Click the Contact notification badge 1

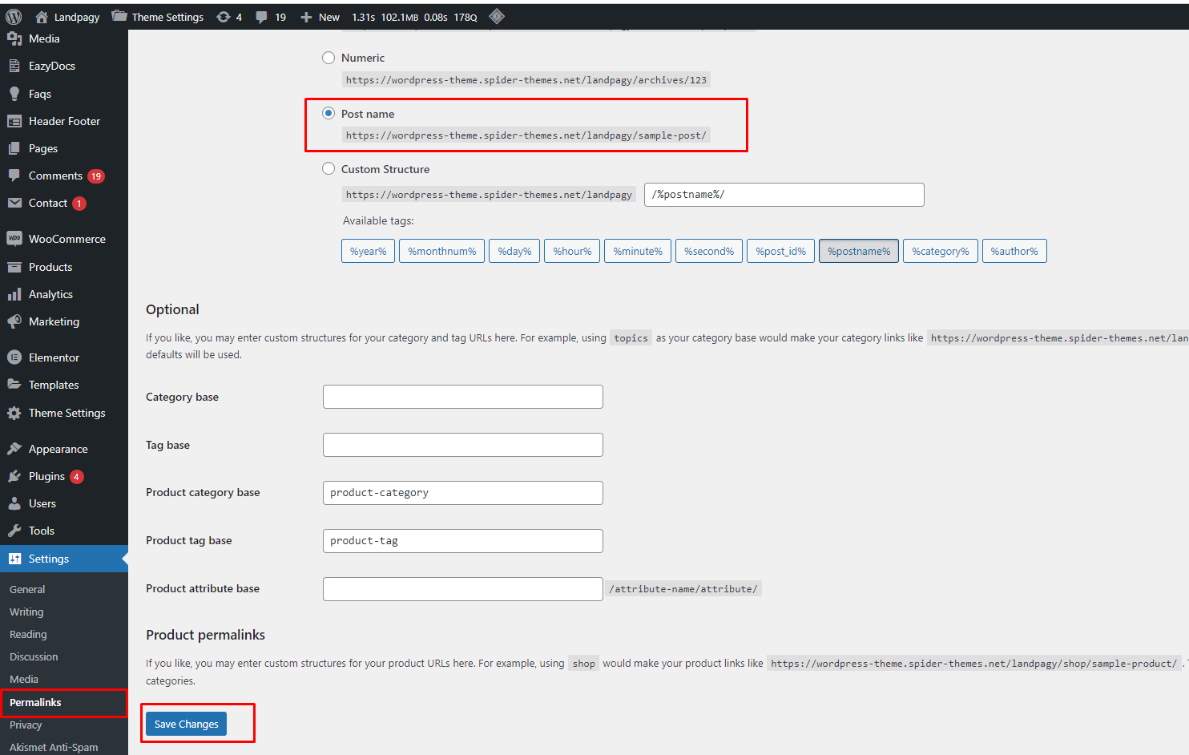coord(79,204)
